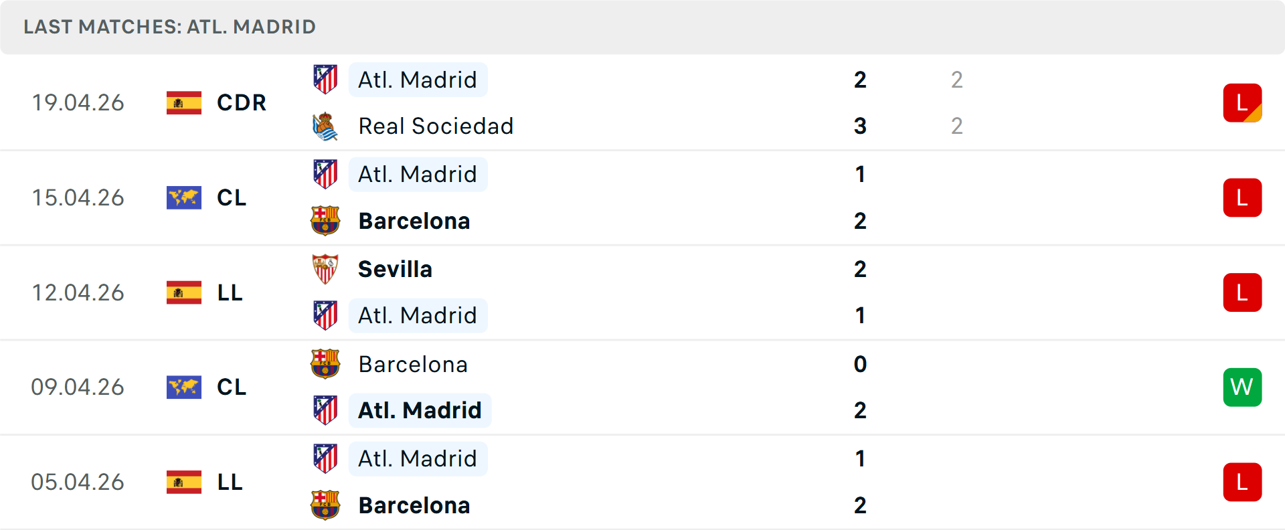Viewport: 1285px width, 530px height.
Task: Click the red L badge for the 19.04 match
Action: pos(1243,102)
